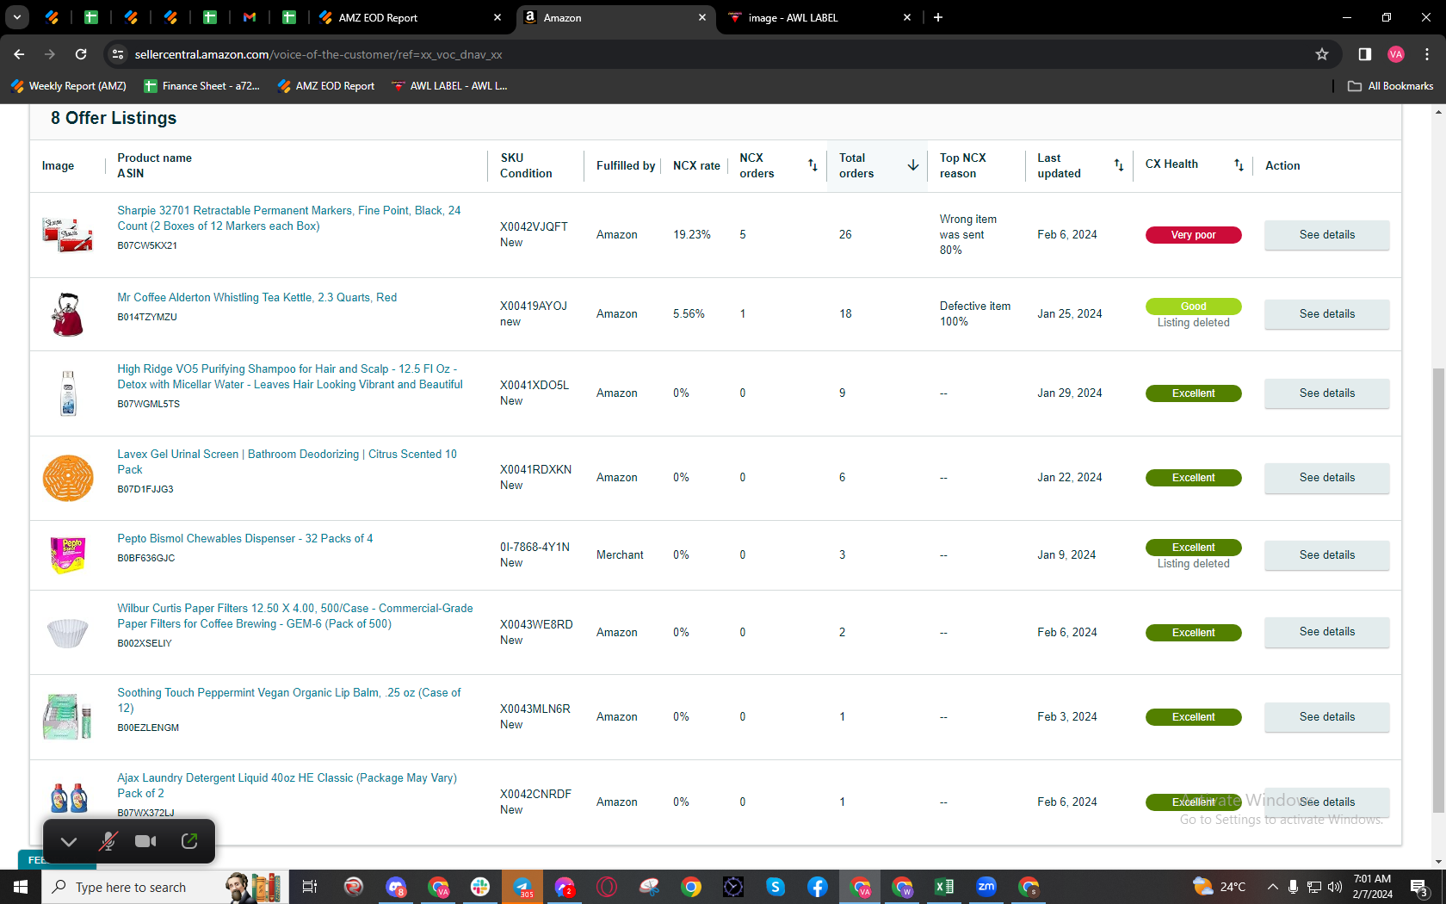Viewport: 1446px width, 904px height.
Task: Open the Chrome three-dot menu
Action: (1427, 54)
